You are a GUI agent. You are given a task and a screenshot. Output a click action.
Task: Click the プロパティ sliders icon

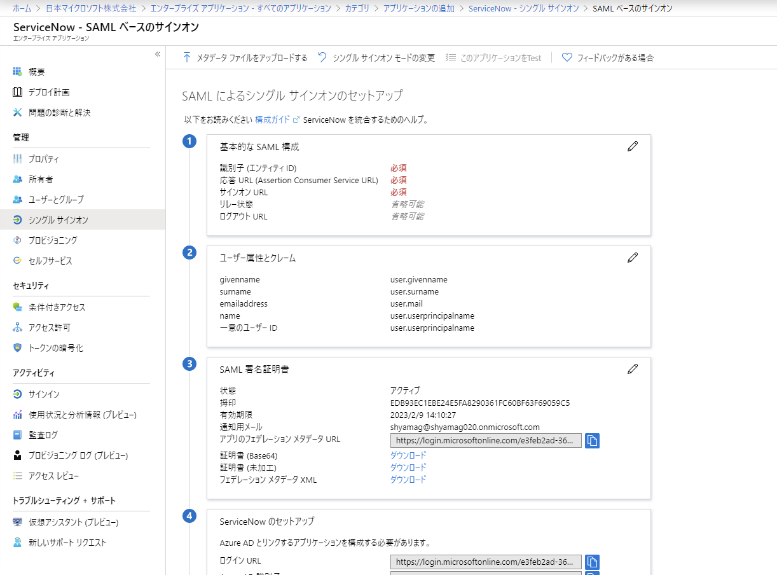point(18,159)
